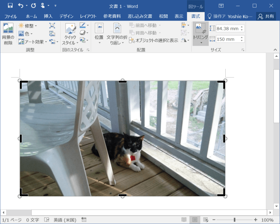Open the 図のスタイル dialog launcher

pyautogui.click(x=88, y=50)
